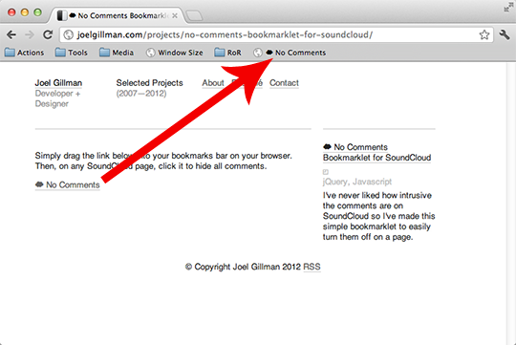The width and height of the screenshot is (516, 345).
Task: Click the '(2007—2012)' text
Action: [141, 94]
